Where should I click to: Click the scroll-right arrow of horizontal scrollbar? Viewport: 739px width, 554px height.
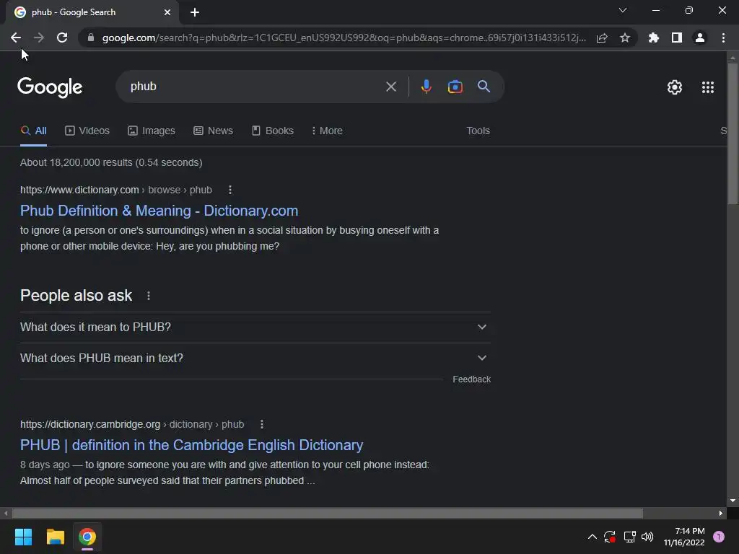(721, 513)
